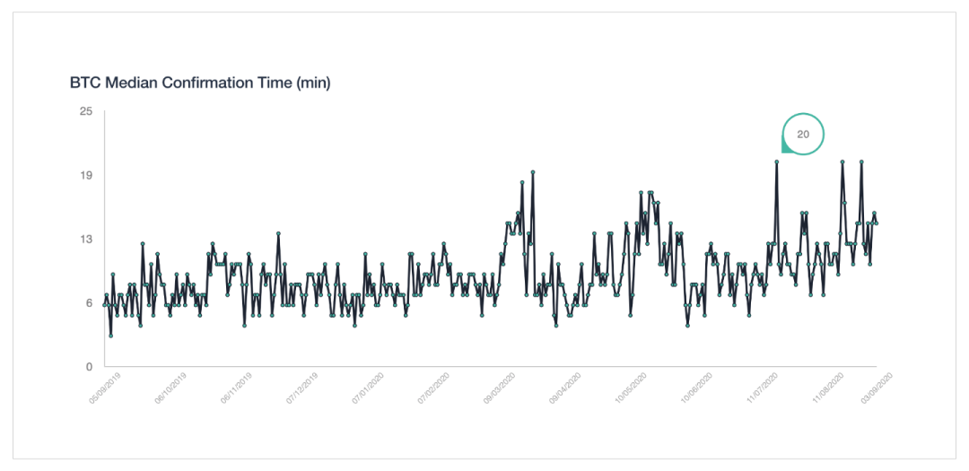Click the 19 y-axis value label

point(86,176)
